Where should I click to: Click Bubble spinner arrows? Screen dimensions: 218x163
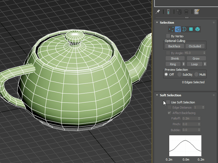pos(199,130)
